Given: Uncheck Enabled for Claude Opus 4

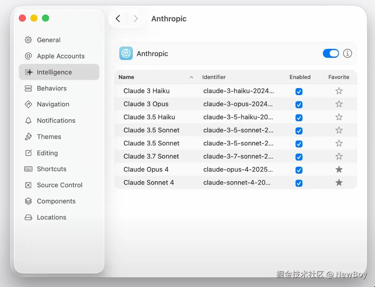Looking at the screenshot, I should coord(299,170).
